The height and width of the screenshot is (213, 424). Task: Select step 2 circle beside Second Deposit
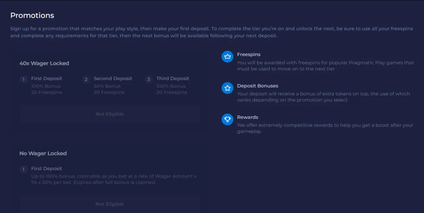point(86,79)
